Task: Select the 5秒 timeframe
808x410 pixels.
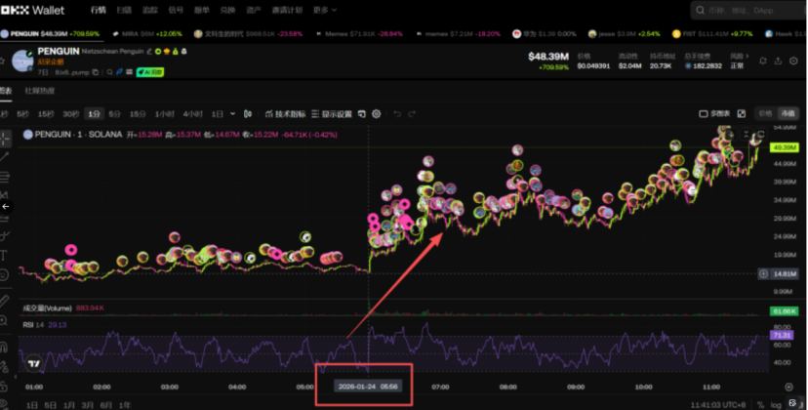Action: point(22,114)
